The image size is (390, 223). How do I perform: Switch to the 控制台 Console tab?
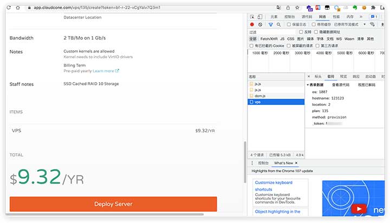[x=289, y=17]
